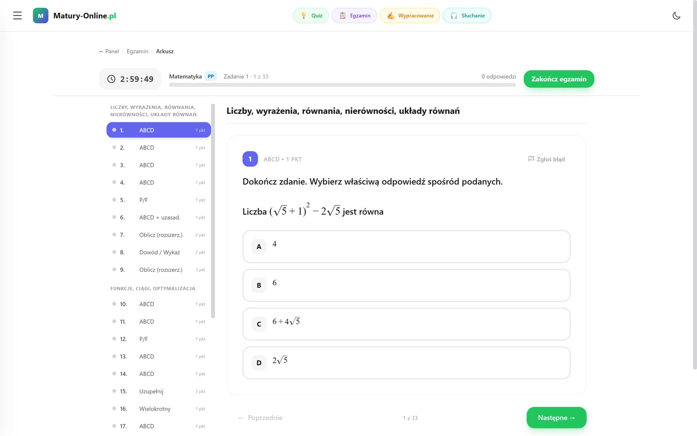Jump to task 4 ABCD
697x436 pixels.
(x=159, y=183)
